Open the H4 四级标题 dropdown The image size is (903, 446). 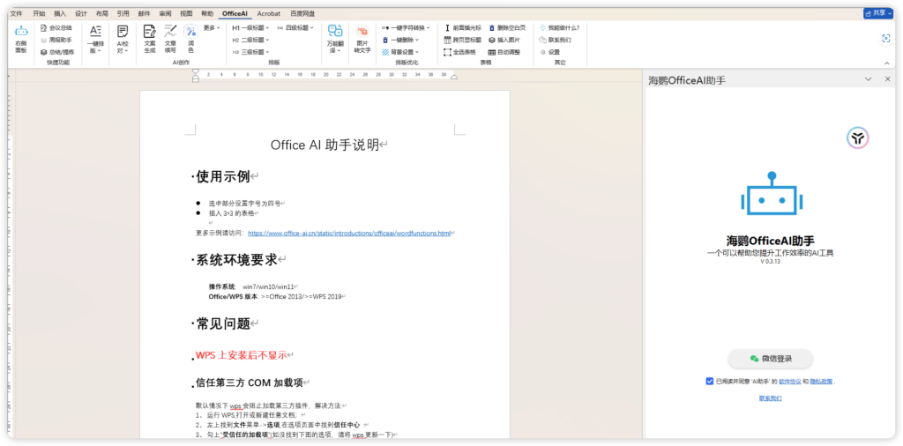295,27
